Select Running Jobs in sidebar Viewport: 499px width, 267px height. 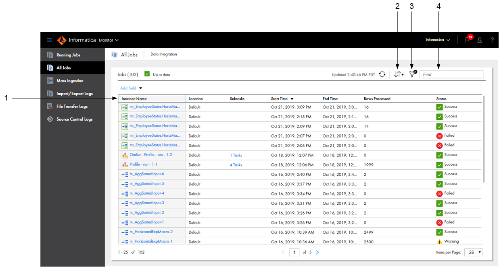[73, 55]
